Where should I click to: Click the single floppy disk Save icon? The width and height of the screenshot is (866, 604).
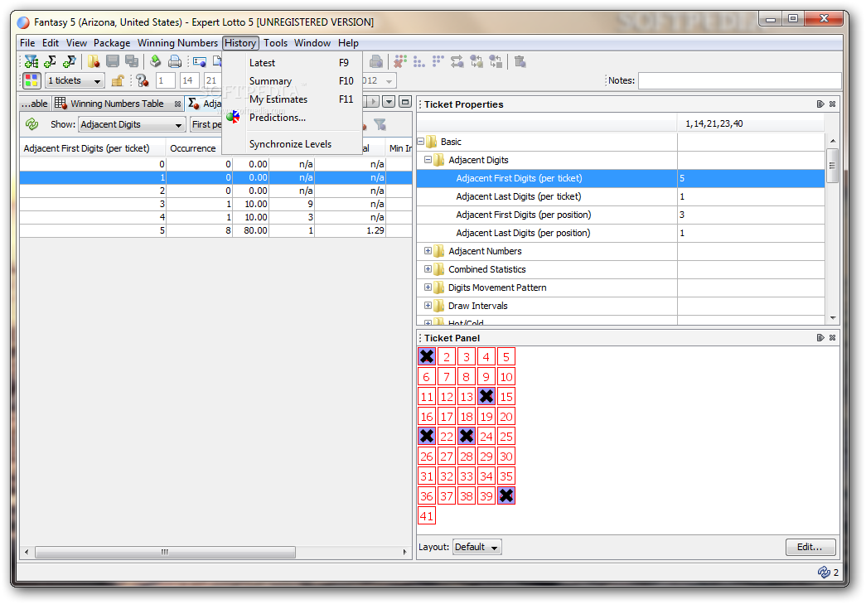click(x=113, y=61)
